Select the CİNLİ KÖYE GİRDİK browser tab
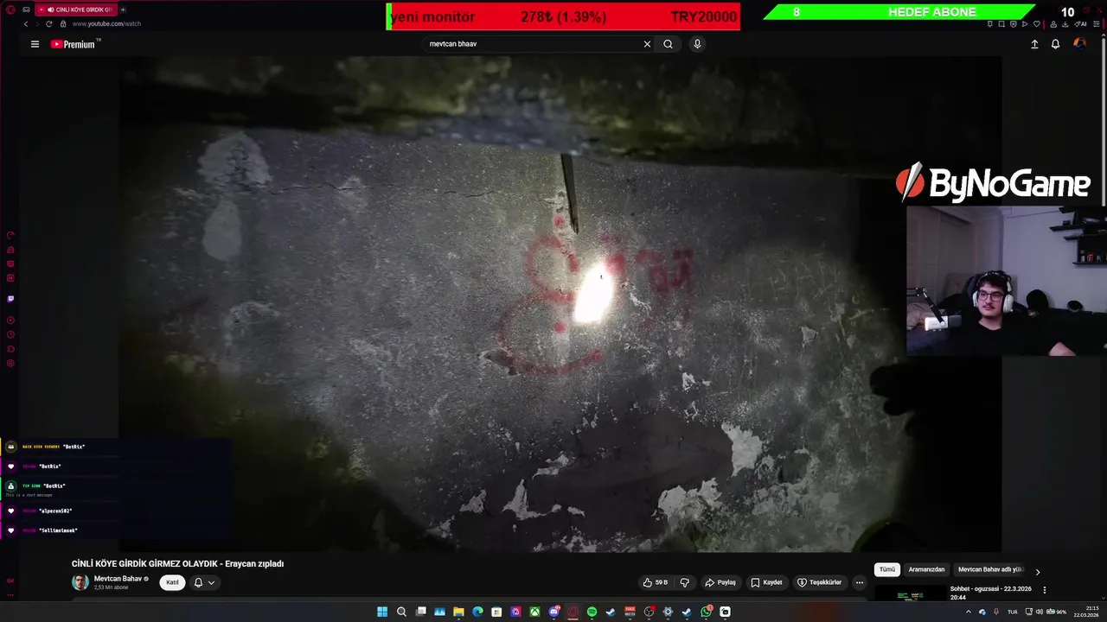This screenshot has height=622, width=1107. click(76, 10)
